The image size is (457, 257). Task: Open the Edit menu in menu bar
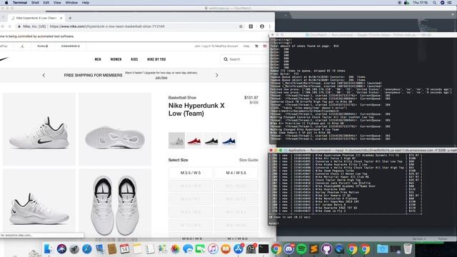click(x=46, y=3)
